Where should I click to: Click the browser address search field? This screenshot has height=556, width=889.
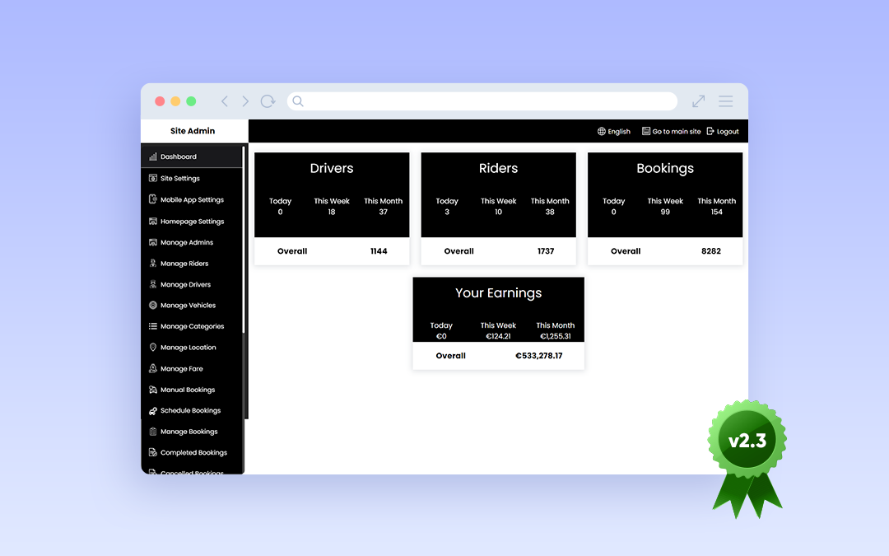[x=486, y=101]
